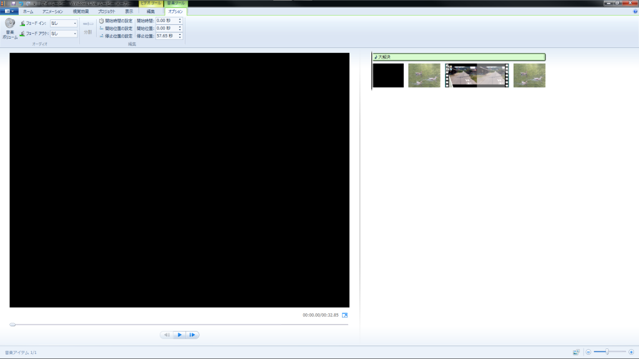Click the ビデオ ツール contextual header
The width and height of the screenshot is (639, 359).
tap(151, 3)
